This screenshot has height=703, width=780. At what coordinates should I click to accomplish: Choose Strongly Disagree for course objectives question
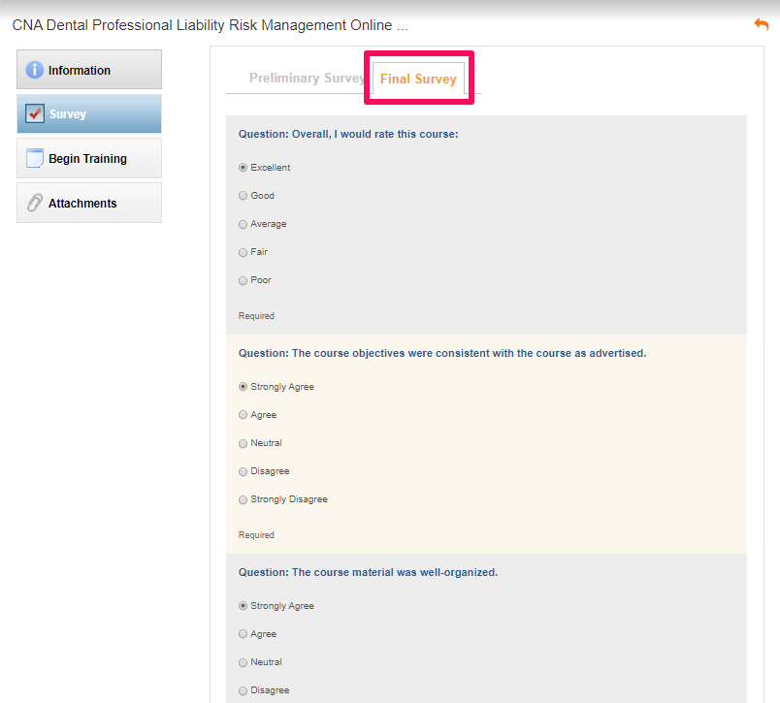243,499
